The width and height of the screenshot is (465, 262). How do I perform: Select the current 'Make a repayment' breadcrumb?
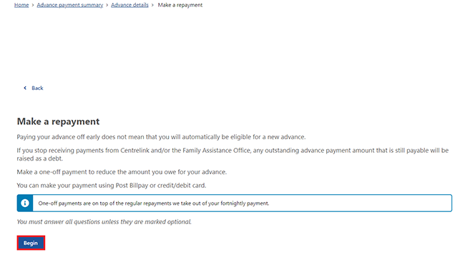point(180,5)
